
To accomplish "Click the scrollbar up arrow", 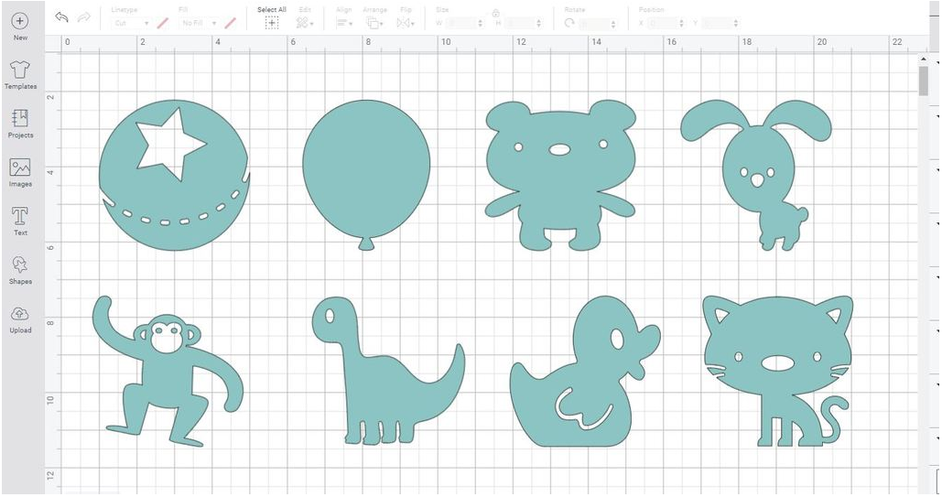I will click(924, 59).
